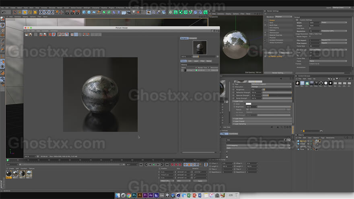Add a Cube primitive object
This screenshot has width=354, height=199.
pos(84,12)
